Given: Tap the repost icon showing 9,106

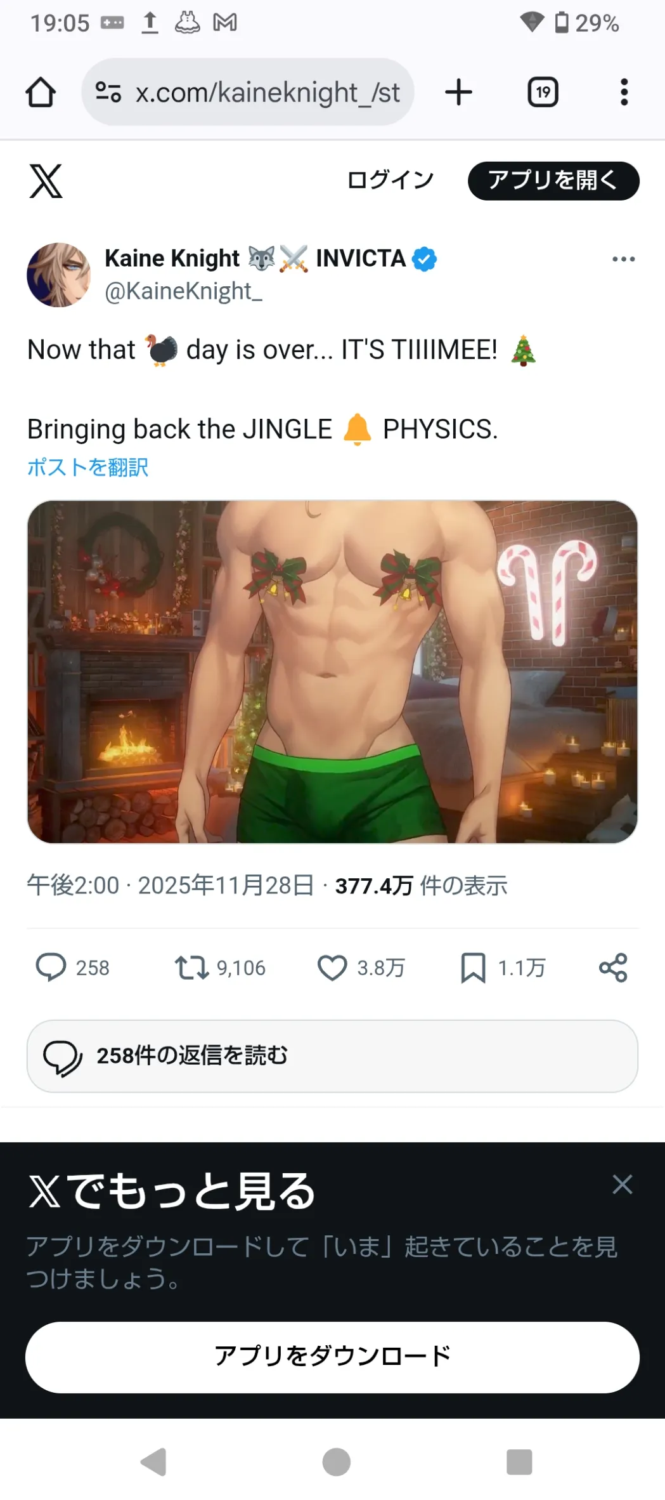Looking at the screenshot, I should [x=192, y=968].
